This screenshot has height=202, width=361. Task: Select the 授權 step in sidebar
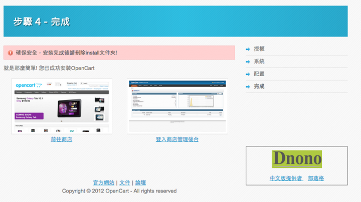tap(259, 49)
